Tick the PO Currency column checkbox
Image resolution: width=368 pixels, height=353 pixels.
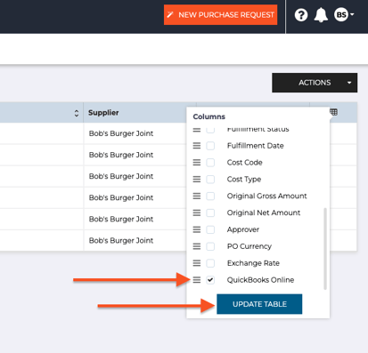[210, 246]
